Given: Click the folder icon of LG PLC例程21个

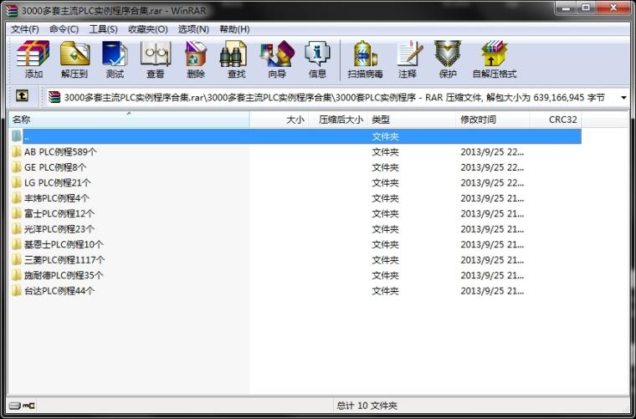Looking at the screenshot, I should pos(17,183).
